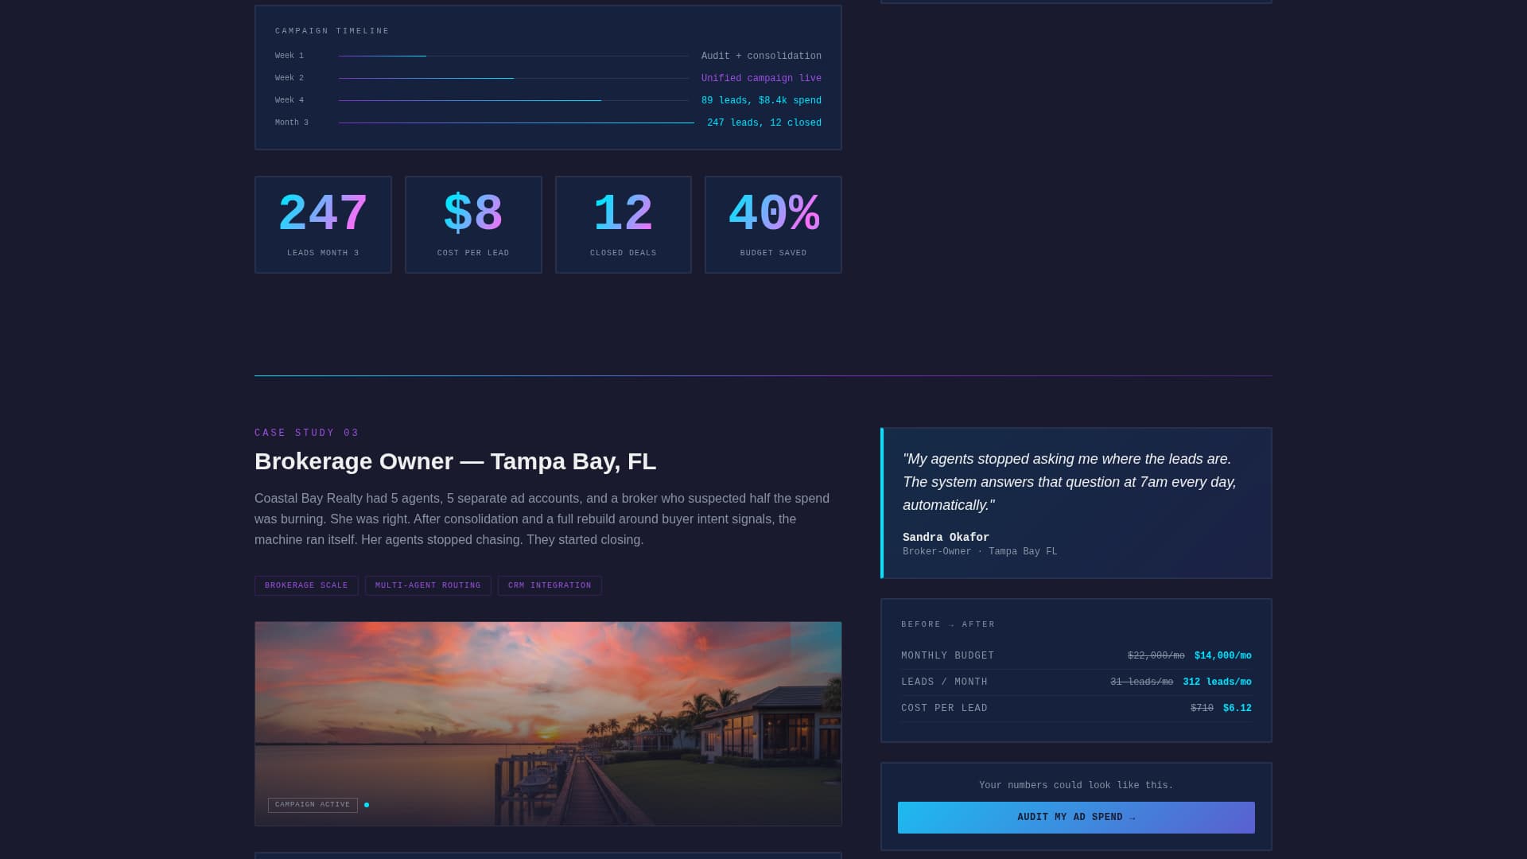Click the struck-through $22,000/mo value
This screenshot has height=859, width=1527.
point(1156,656)
